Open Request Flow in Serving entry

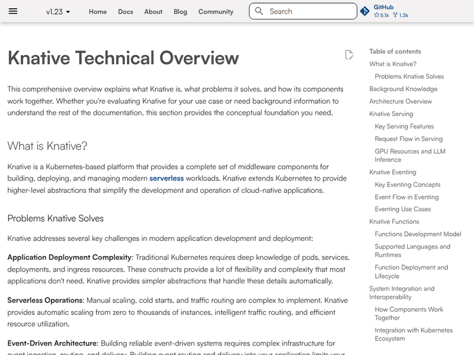(409, 139)
